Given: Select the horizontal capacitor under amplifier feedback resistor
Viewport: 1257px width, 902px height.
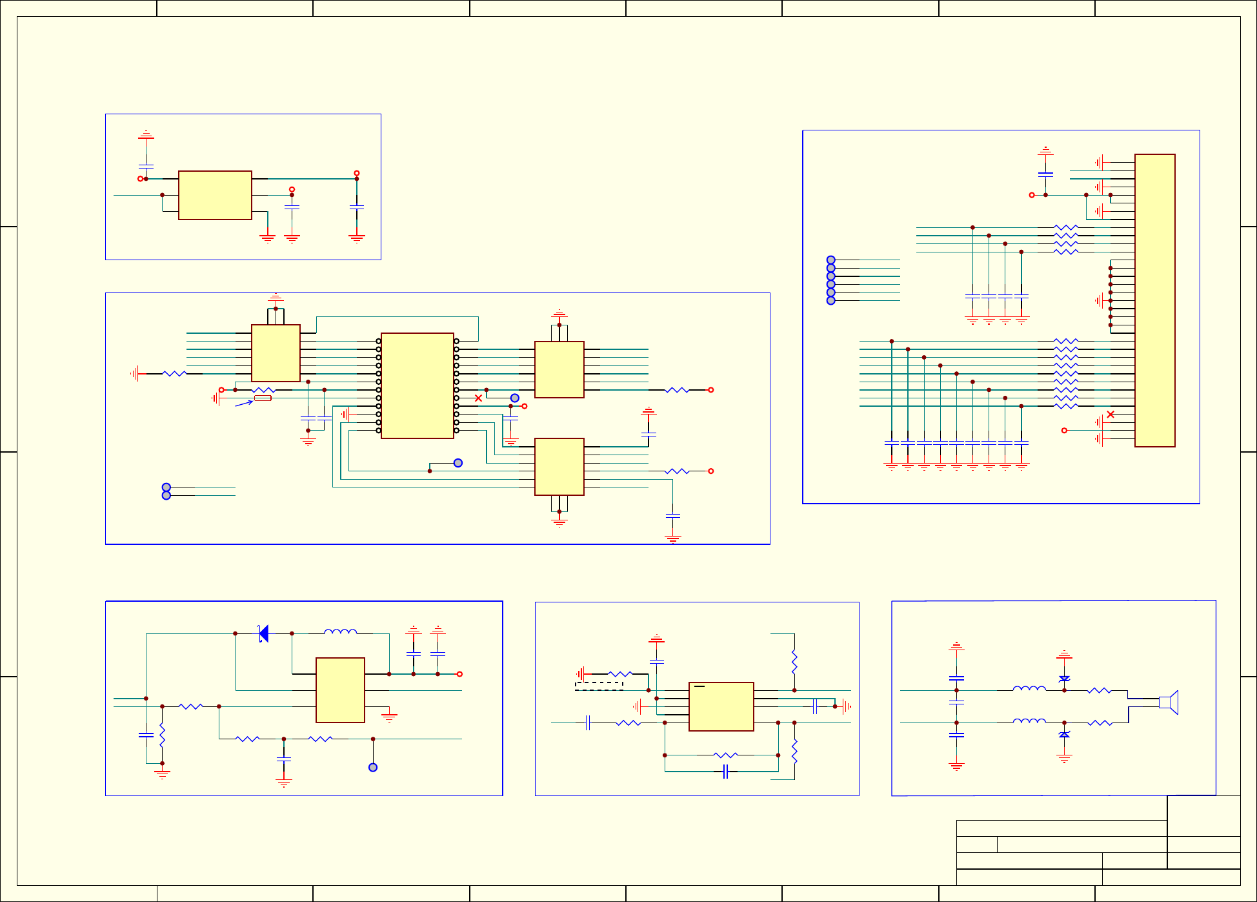Looking at the screenshot, I should [x=725, y=771].
